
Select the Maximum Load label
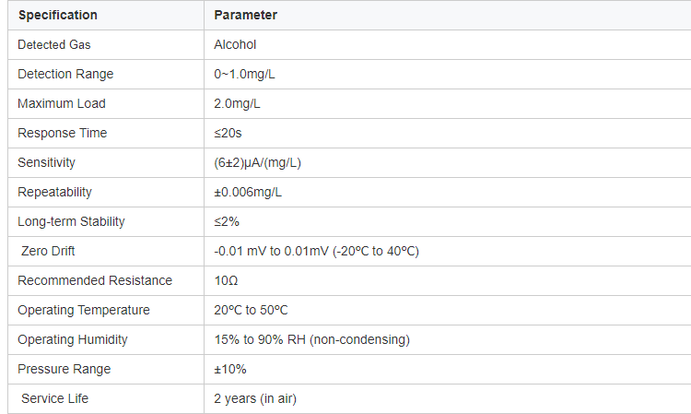62,103
